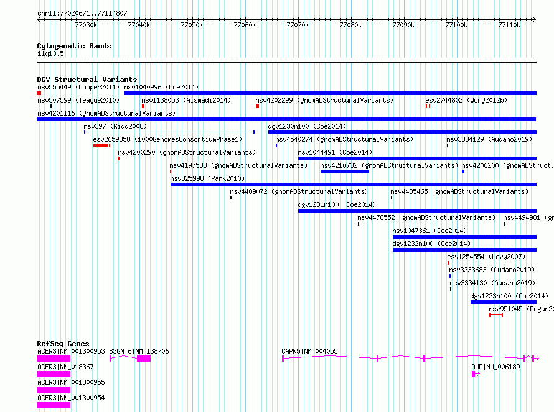Select the nsv555449 (Cooper2011) red marker

pyautogui.click(x=39, y=93)
